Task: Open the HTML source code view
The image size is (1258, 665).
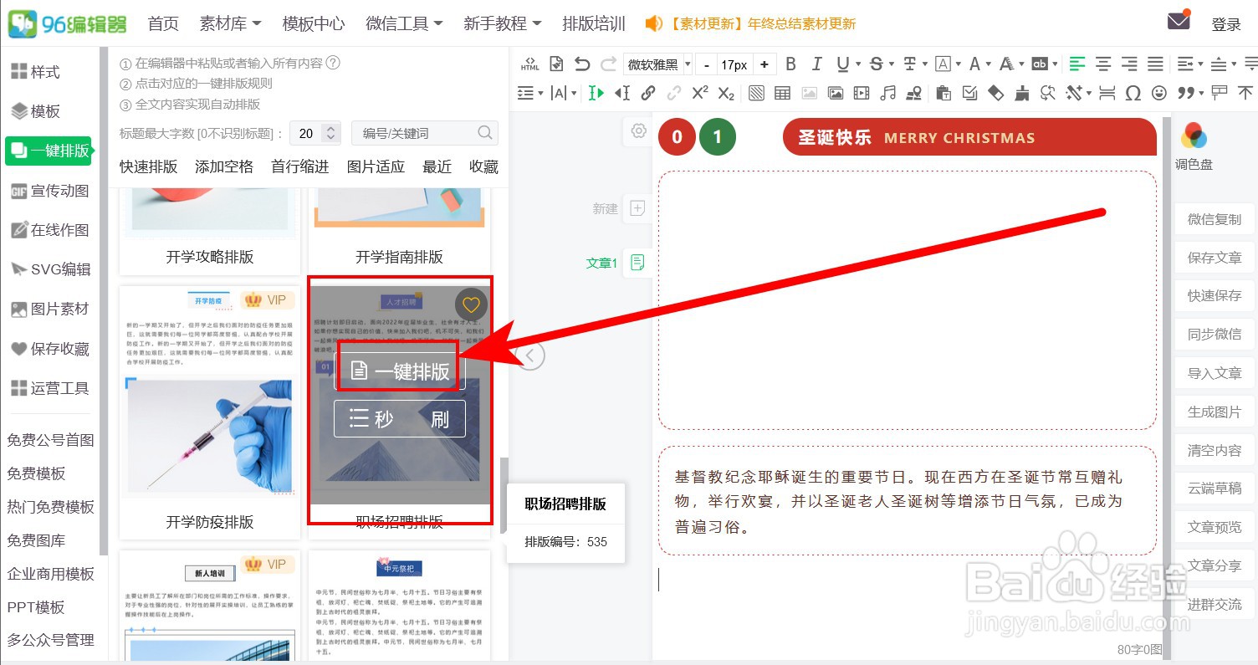Action: coord(529,64)
